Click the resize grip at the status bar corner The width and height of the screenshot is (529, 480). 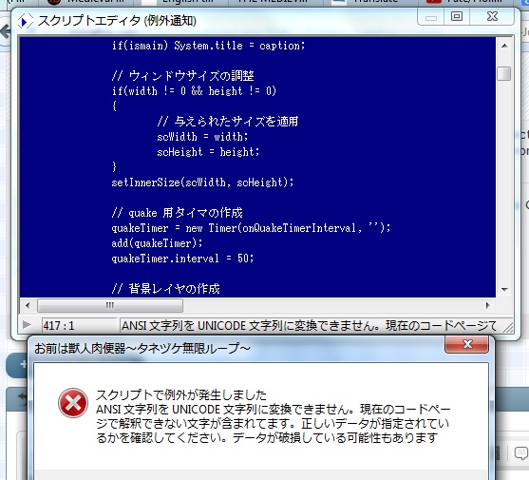(x=508, y=327)
